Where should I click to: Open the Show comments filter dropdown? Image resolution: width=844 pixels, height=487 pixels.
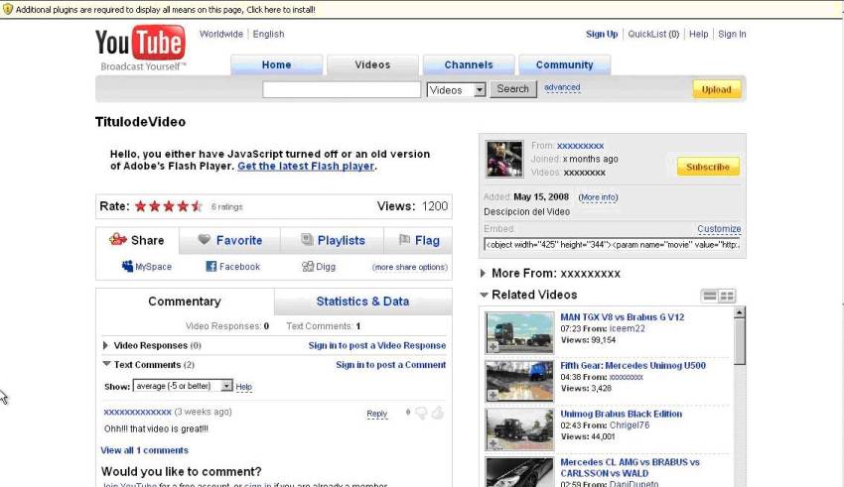[x=183, y=386]
